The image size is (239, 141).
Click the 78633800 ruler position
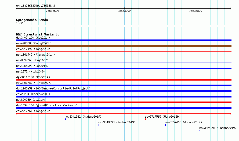tap(195, 11)
